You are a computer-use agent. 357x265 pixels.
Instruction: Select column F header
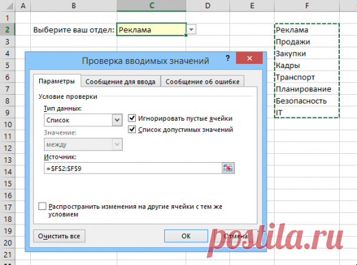pos(307,5)
